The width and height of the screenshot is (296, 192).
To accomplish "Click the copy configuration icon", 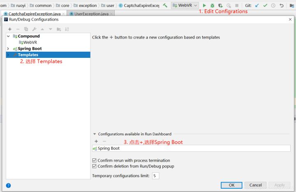I will pyautogui.click(x=26, y=29).
